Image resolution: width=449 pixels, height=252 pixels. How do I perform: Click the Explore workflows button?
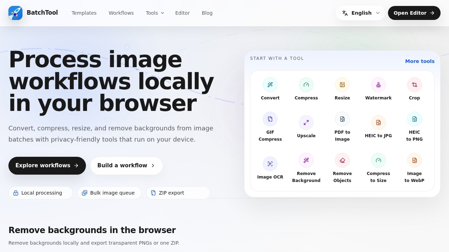pyautogui.click(x=47, y=166)
